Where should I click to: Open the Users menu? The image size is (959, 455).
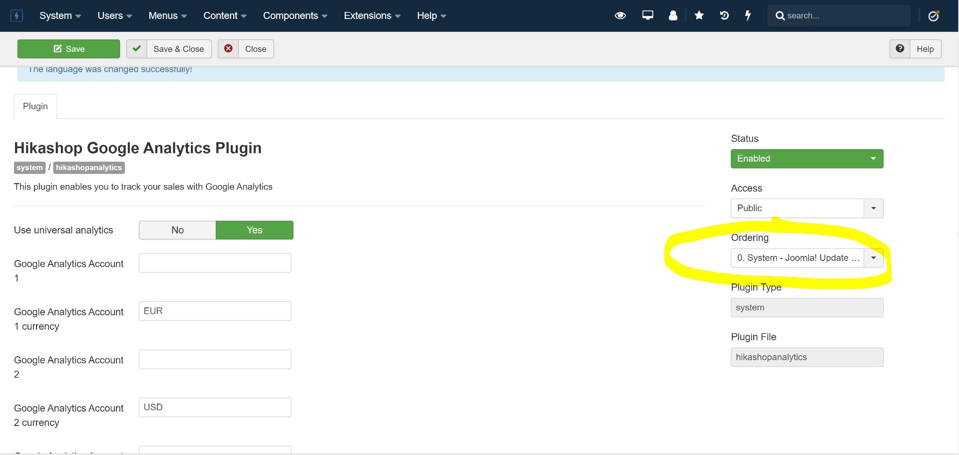pos(115,15)
